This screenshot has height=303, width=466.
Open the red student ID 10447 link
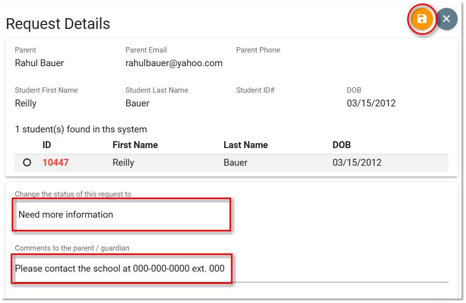pos(55,162)
